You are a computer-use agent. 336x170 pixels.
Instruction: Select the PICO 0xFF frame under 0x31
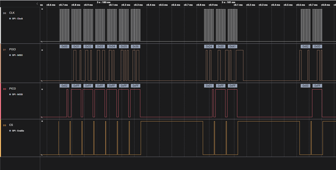76,86
